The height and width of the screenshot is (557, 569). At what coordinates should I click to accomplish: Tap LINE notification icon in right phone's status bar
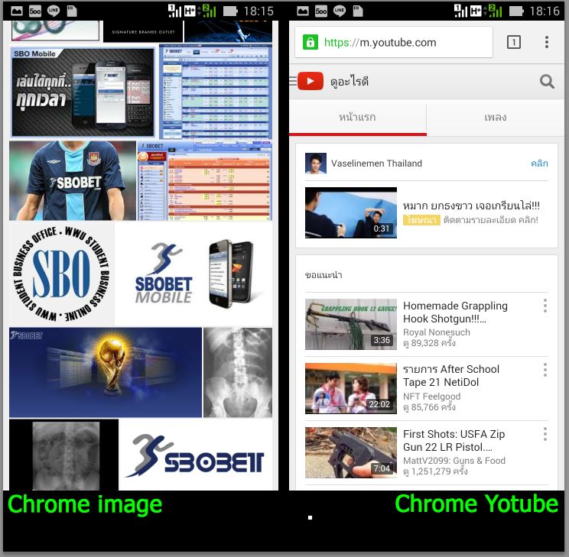339,11
